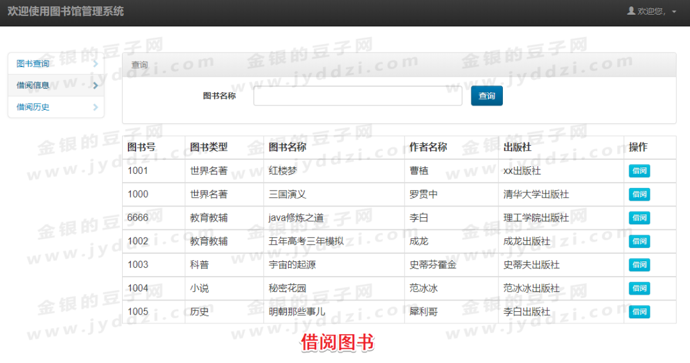Click the 图书号 column header
Viewport: 690px width, 363px height.
tap(141, 147)
